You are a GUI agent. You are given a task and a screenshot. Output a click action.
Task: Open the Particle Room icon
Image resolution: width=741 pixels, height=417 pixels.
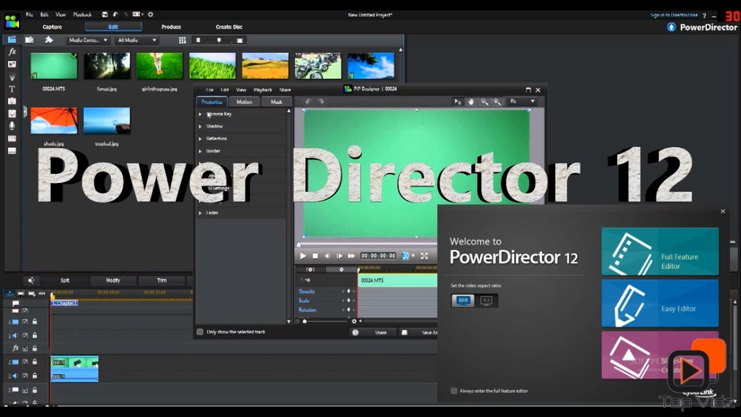pyautogui.click(x=12, y=76)
